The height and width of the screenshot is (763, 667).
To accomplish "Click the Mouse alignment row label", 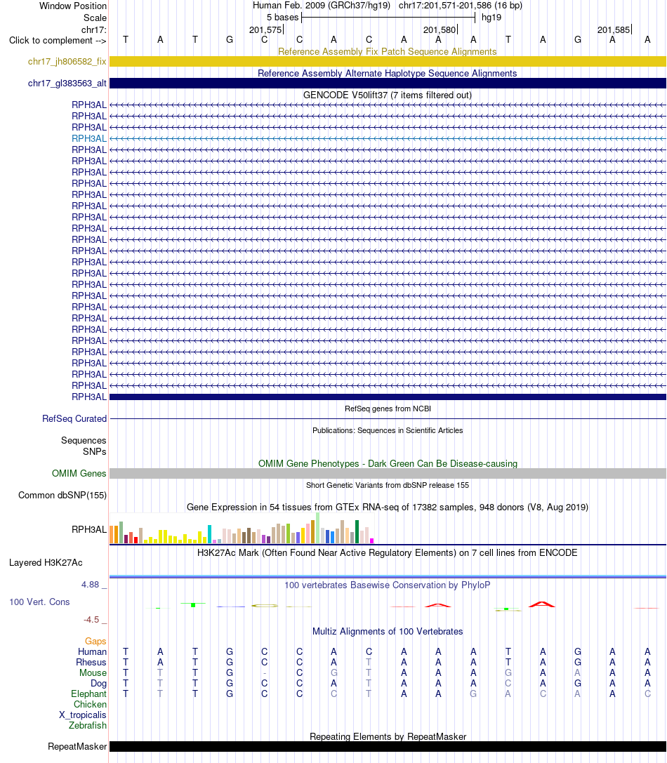I will point(93,673).
